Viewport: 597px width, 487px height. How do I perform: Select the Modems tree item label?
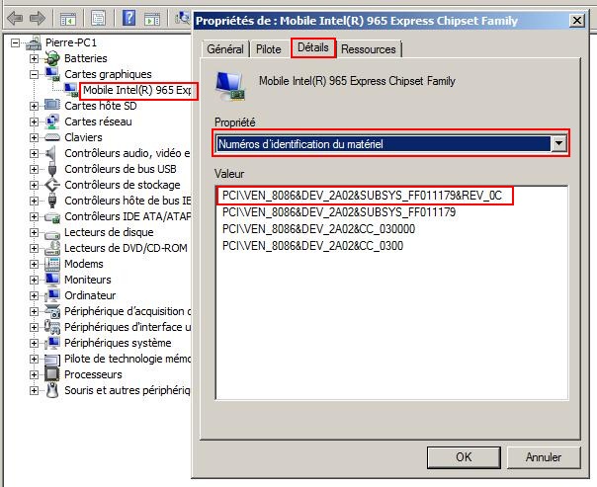[84, 264]
